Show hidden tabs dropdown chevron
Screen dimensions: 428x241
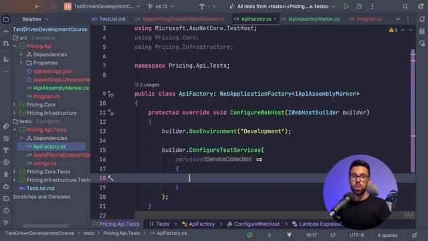click(398, 19)
